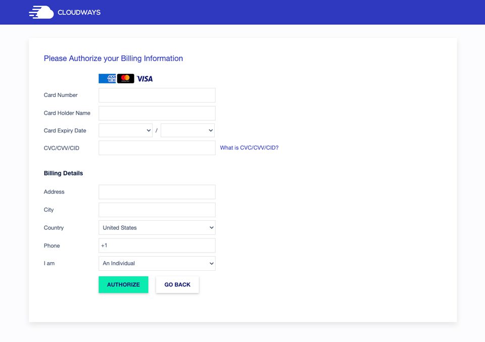The height and width of the screenshot is (342, 485).
Task: Click the AUTHORIZE button
Action: [x=123, y=284]
